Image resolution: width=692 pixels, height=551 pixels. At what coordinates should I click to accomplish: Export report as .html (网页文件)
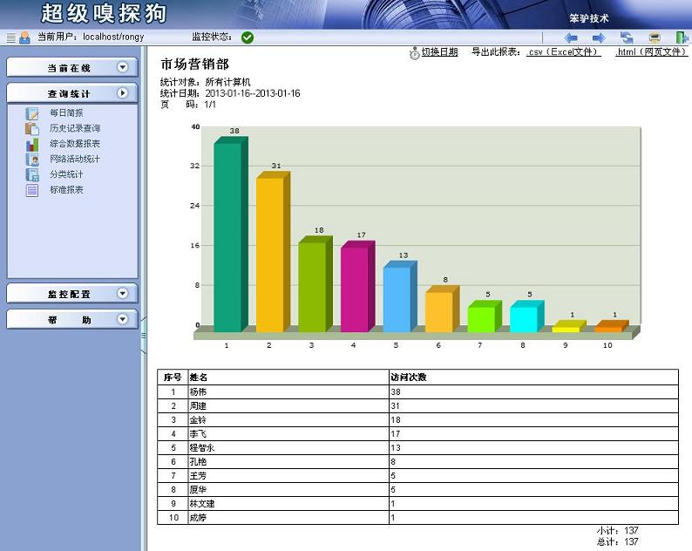(x=650, y=52)
